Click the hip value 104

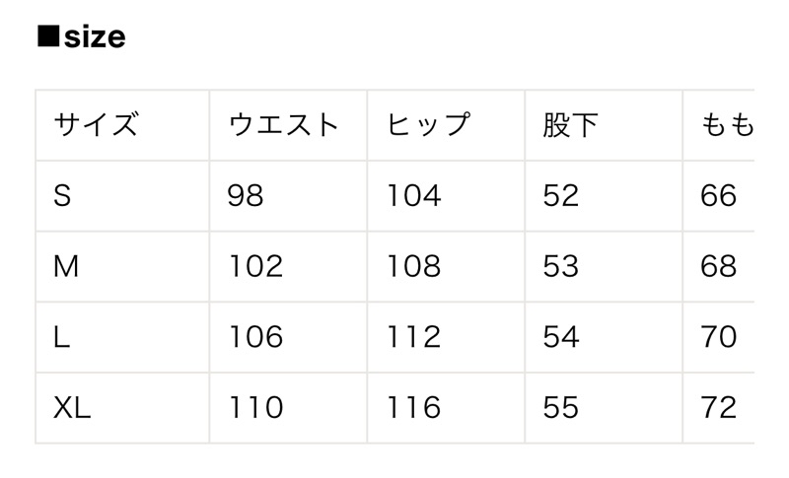point(413,196)
